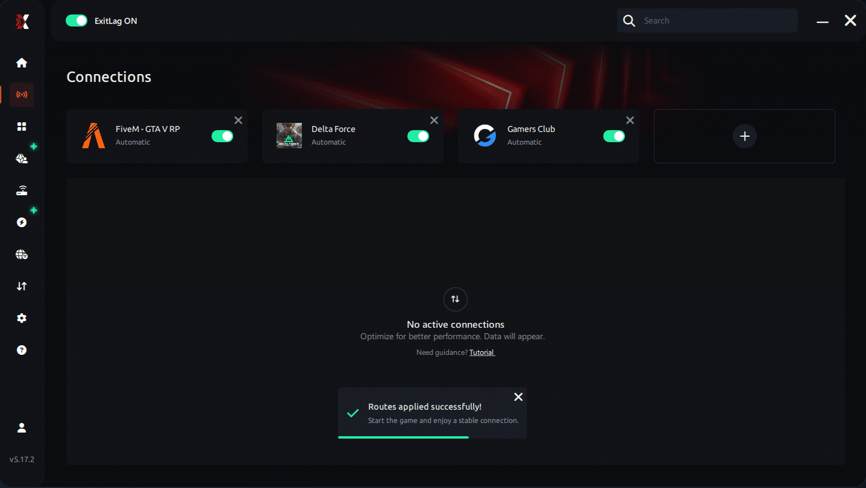Open the Tutorial link
Image resolution: width=866 pixels, height=488 pixels.
click(x=482, y=352)
